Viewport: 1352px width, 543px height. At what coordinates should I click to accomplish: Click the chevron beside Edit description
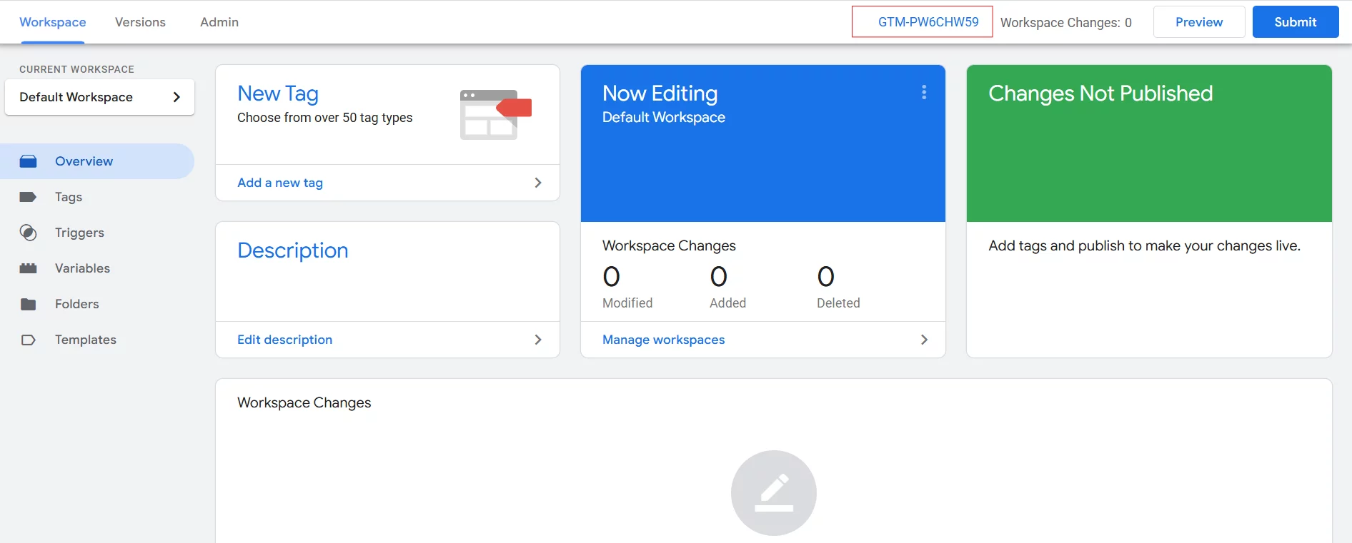pyautogui.click(x=538, y=340)
